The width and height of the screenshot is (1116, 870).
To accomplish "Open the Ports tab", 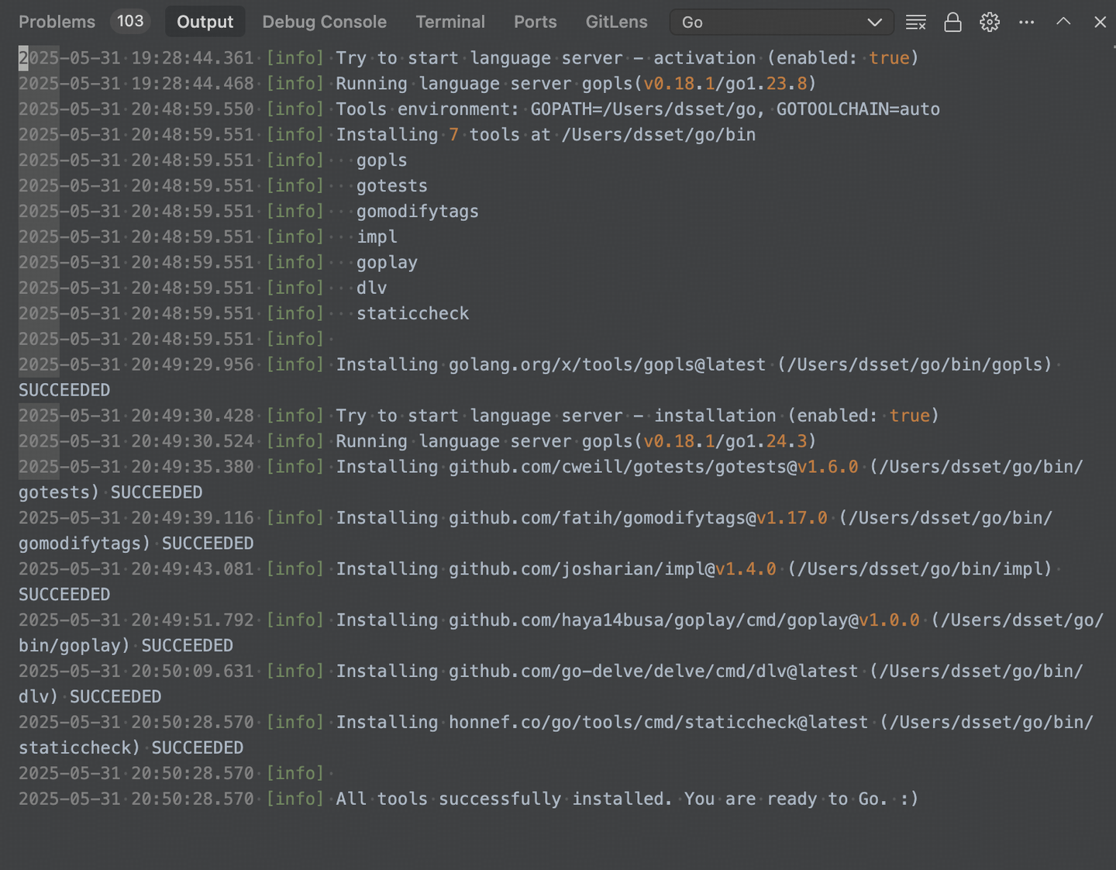I will coord(536,22).
